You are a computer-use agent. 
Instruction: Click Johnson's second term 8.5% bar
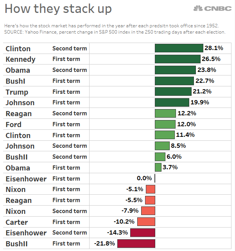click(x=162, y=146)
